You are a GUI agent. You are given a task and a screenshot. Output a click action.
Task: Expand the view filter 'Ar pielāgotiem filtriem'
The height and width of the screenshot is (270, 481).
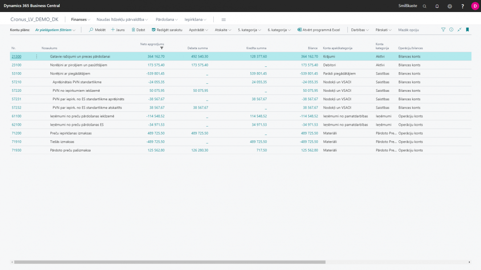(x=55, y=30)
